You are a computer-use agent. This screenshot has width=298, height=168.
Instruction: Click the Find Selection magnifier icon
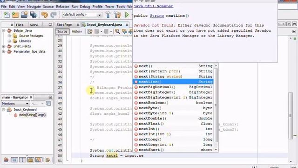click(117, 31)
